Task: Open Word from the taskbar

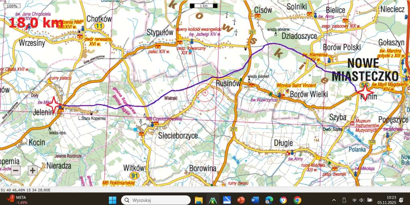Action: tap(254, 200)
